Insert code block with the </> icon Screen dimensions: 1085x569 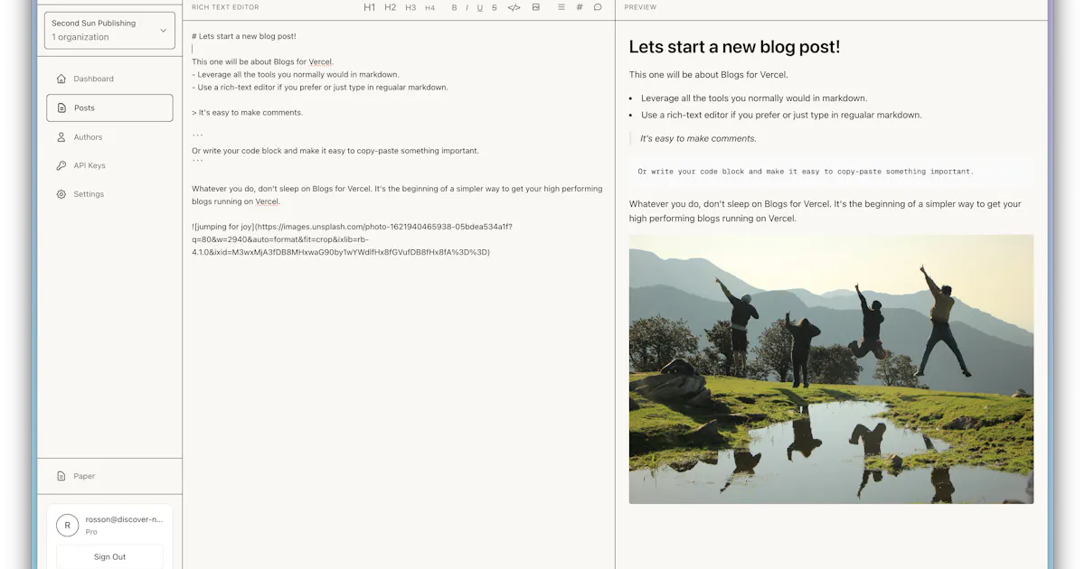click(514, 7)
